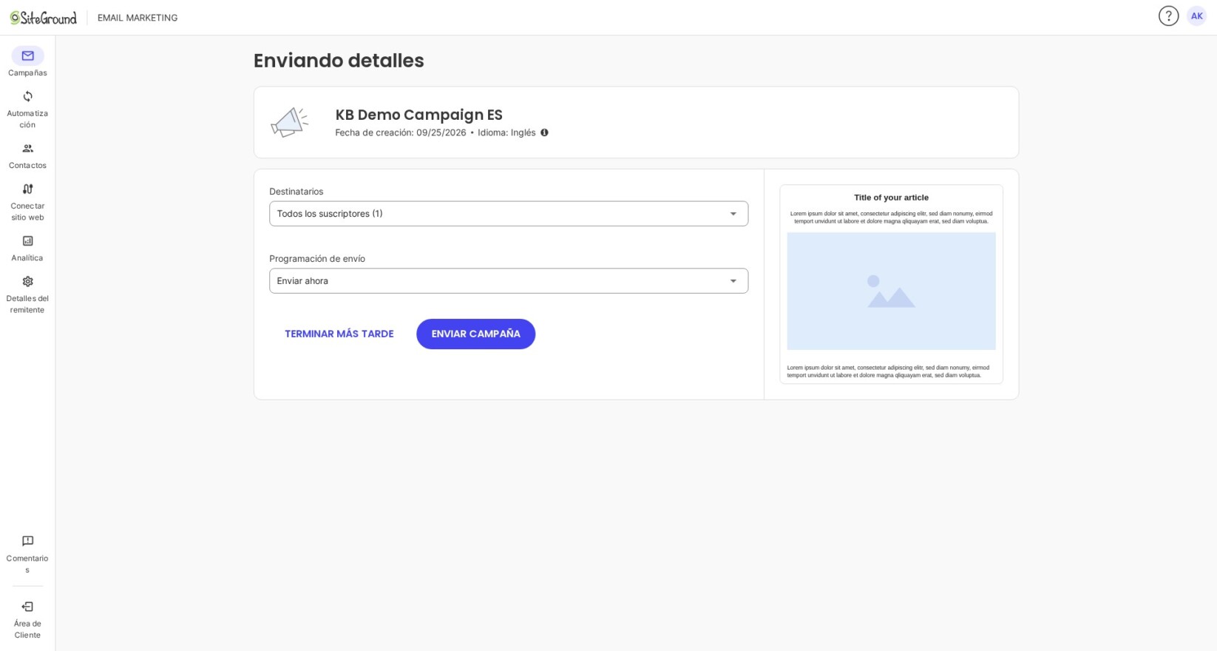Send the campaign with Enviar Campaña
The image size is (1217, 651).
click(475, 334)
